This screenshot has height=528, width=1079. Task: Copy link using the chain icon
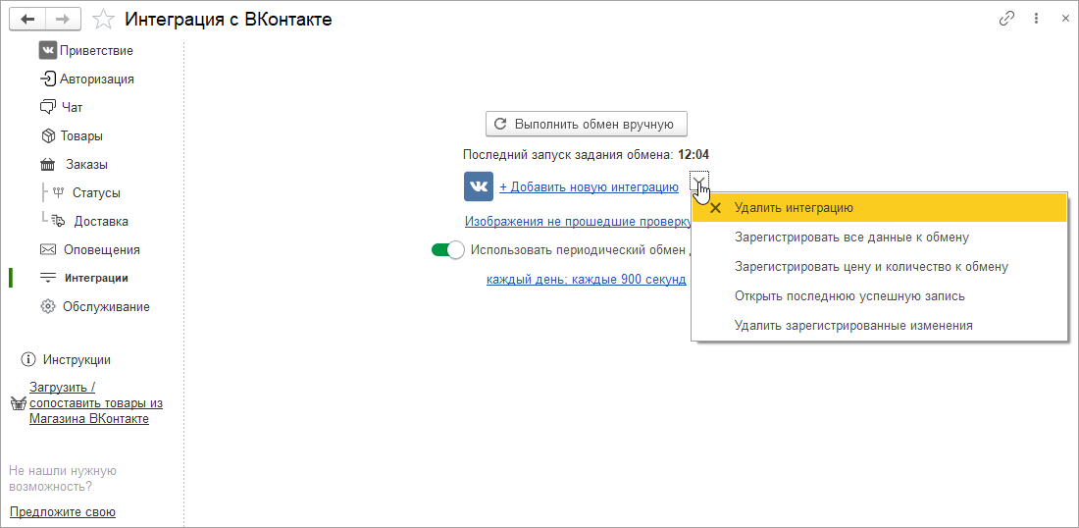pos(1006,19)
